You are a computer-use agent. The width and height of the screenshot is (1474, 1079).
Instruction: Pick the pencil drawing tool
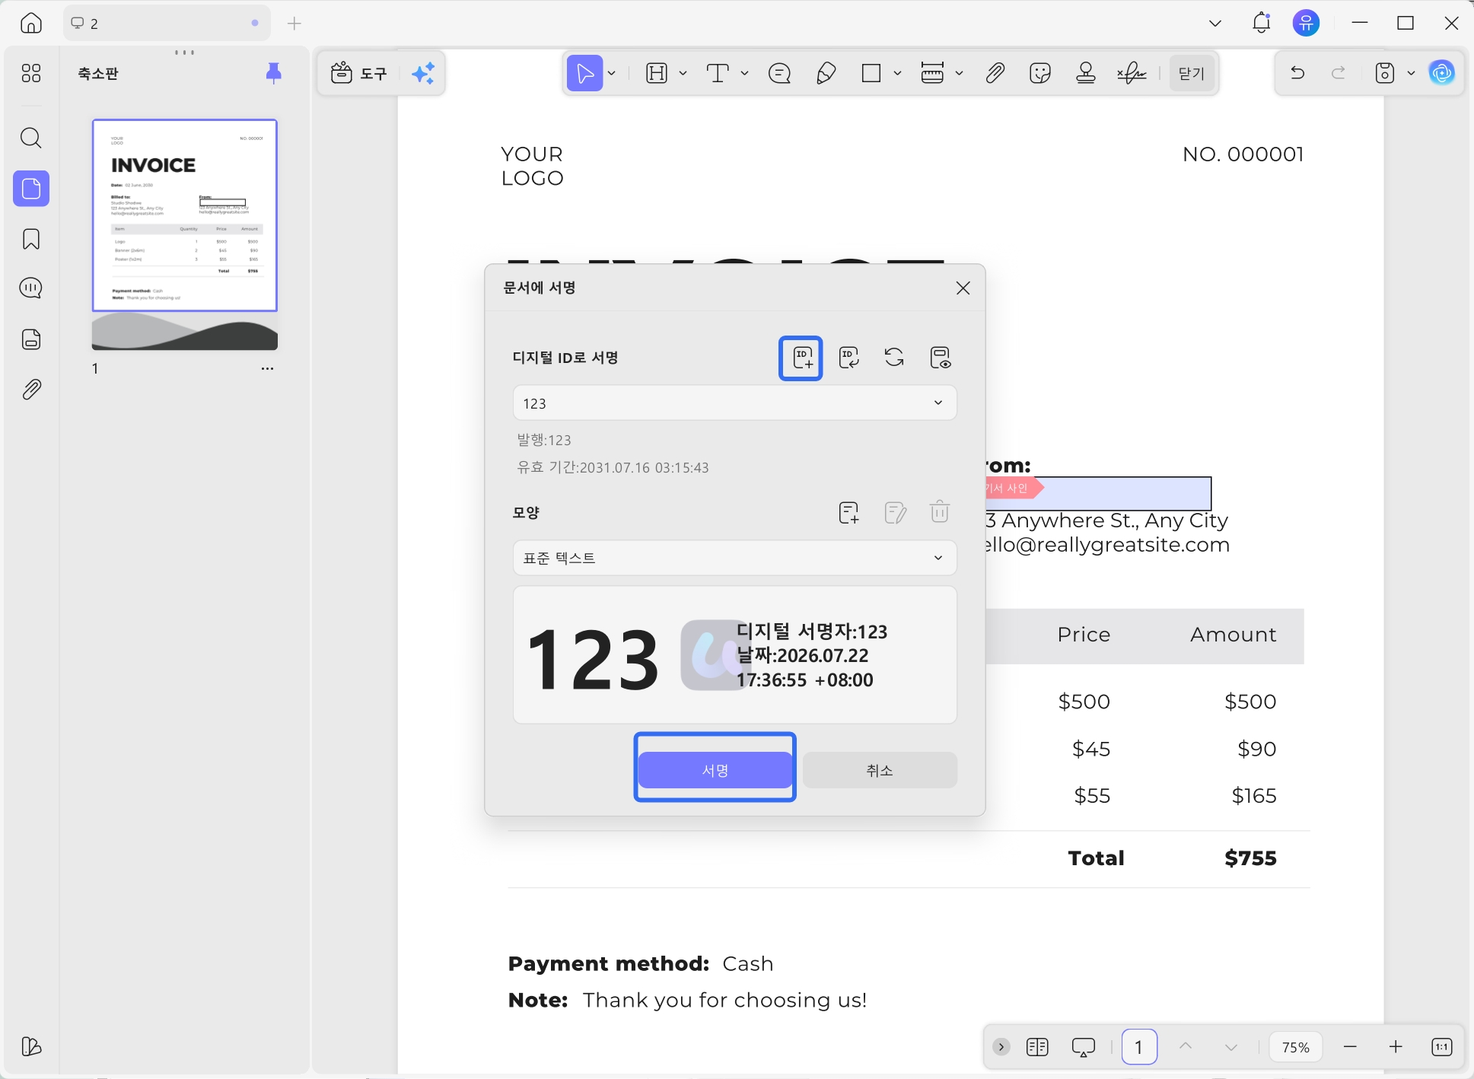click(826, 73)
